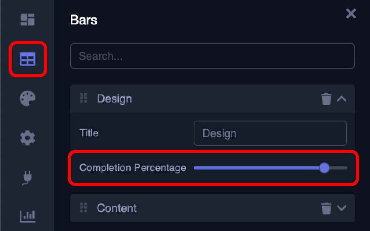Open the bar chart sidebar icon

(28, 216)
